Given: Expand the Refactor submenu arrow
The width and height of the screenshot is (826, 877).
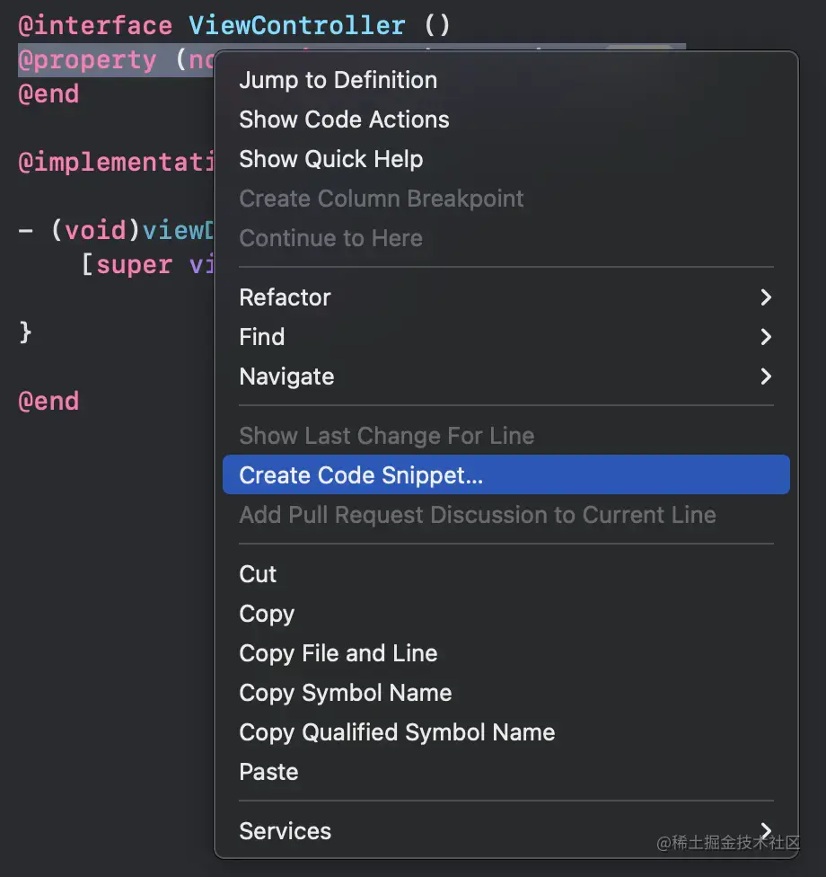Looking at the screenshot, I should (x=766, y=297).
